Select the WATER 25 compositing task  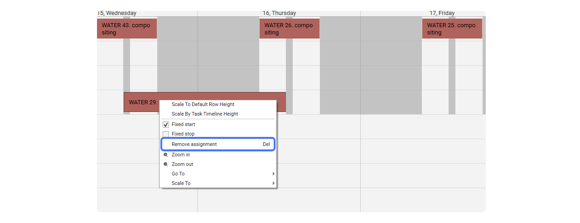click(x=452, y=29)
